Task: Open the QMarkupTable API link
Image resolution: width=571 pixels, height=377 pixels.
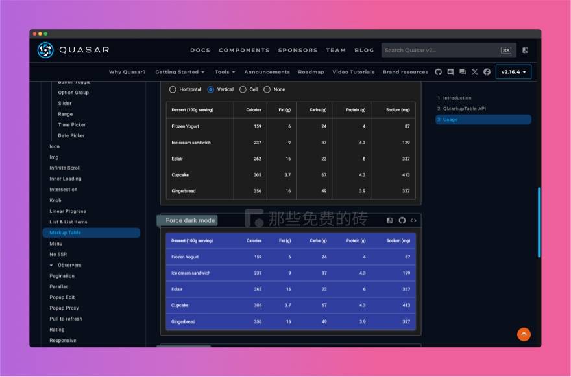Action: click(463, 109)
